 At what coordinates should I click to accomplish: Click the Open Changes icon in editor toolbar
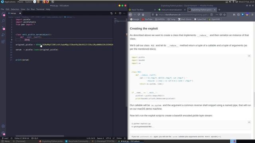(x=112, y=13)
